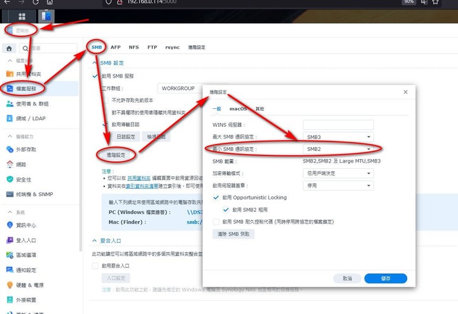Screen dimensions: 458x314
Task: Collapse 檔案分享 sidebar group
Action: 10,61
